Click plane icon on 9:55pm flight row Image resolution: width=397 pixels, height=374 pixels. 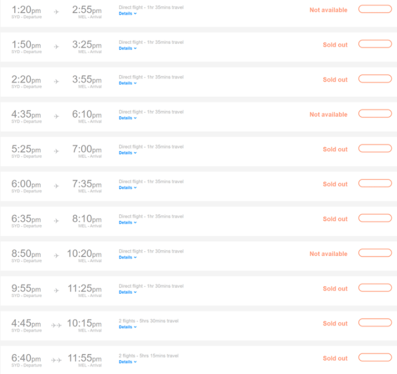56,291
